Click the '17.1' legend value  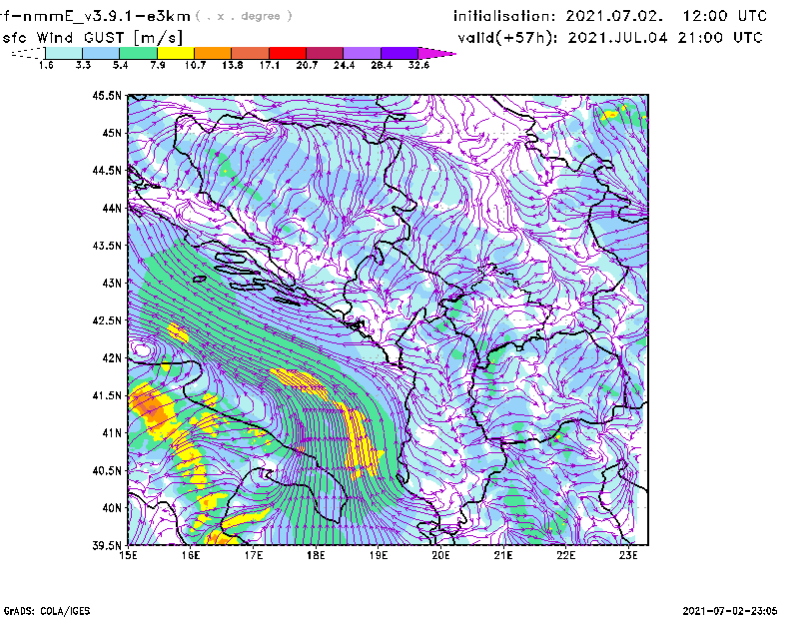click(270, 65)
